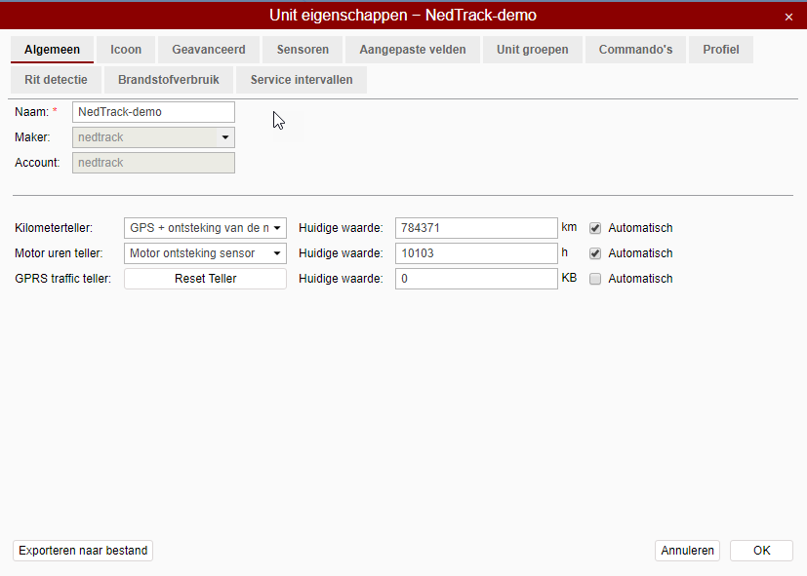The height and width of the screenshot is (576, 807).
Task: Open the Profiel tab
Action: point(720,50)
